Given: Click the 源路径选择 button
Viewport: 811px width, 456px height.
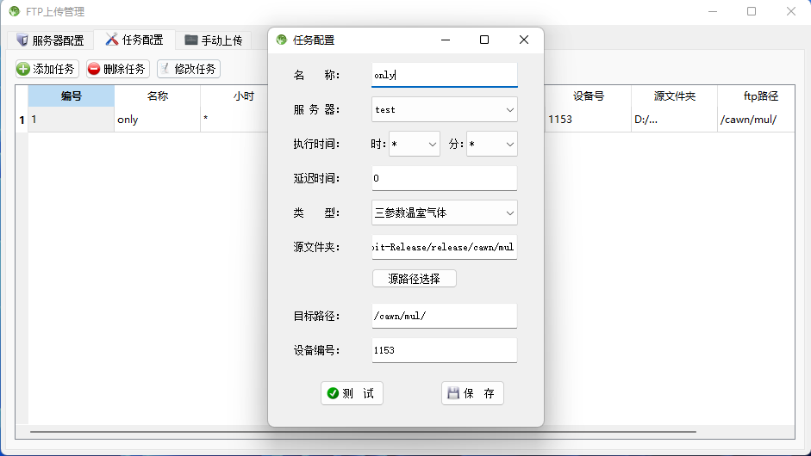Looking at the screenshot, I should coord(415,279).
